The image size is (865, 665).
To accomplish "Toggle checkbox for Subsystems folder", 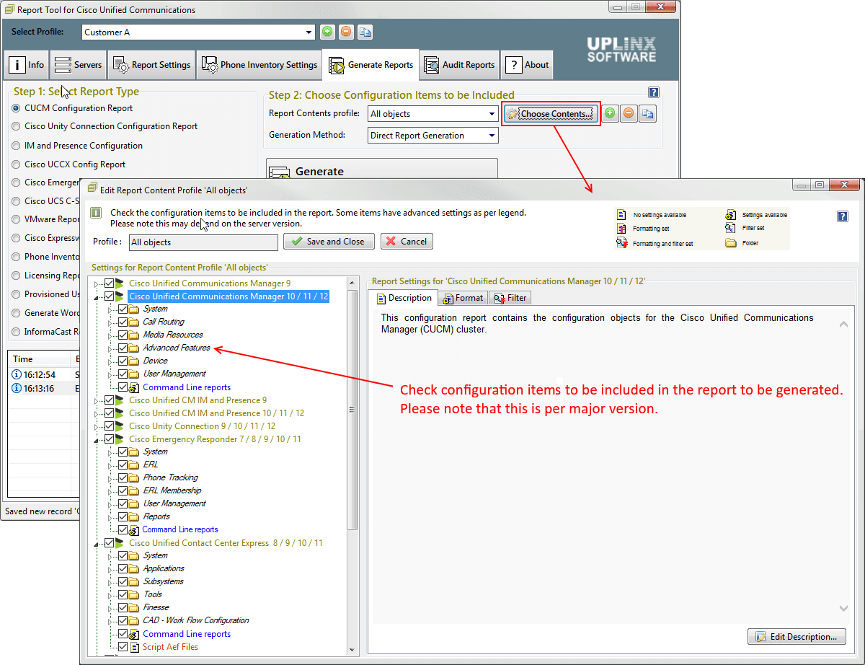I will (x=123, y=581).
